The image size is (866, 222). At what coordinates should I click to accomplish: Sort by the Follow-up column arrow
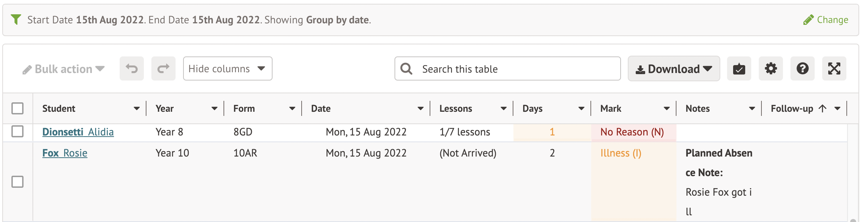click(x=823, y=108)
